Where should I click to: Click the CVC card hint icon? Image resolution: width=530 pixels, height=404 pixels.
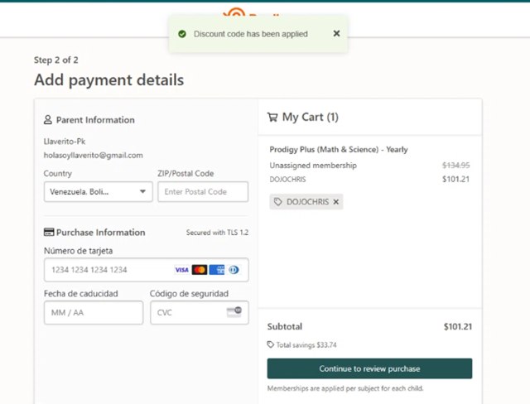click(234, 312)
